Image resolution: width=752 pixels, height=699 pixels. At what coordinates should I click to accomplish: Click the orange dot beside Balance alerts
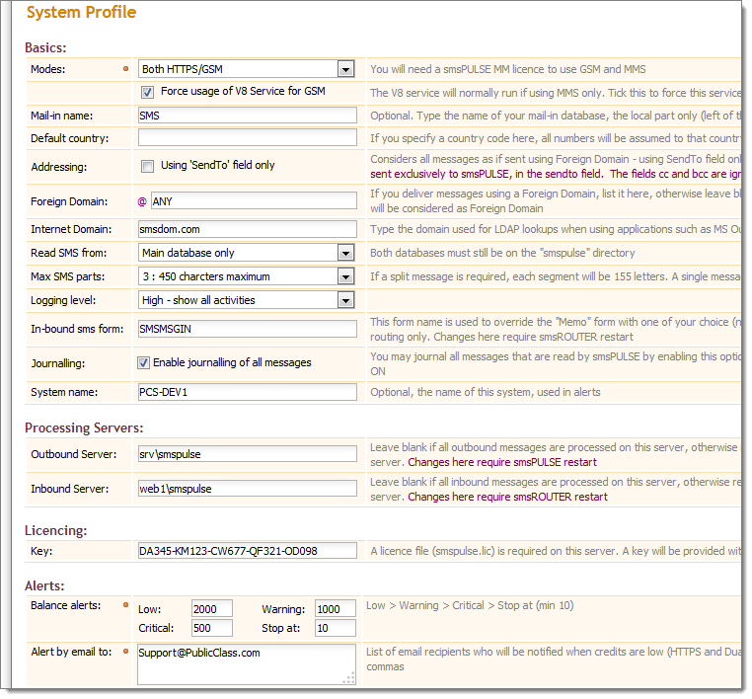point(126,604)
